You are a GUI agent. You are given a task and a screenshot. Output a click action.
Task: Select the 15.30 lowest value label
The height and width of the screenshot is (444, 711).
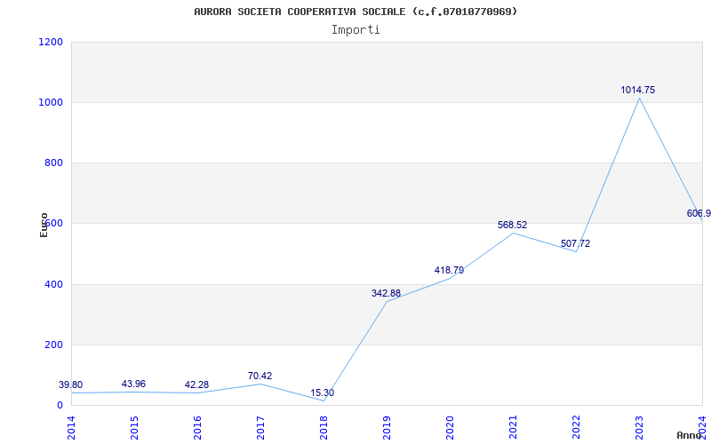(322, 392)
